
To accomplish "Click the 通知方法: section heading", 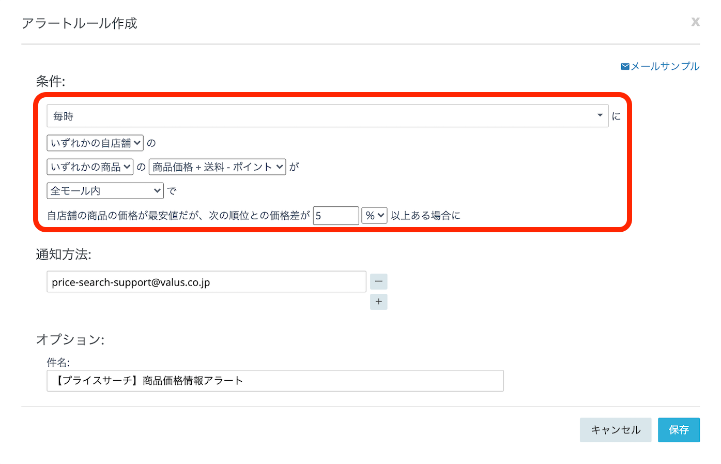I will pos(63,254).
